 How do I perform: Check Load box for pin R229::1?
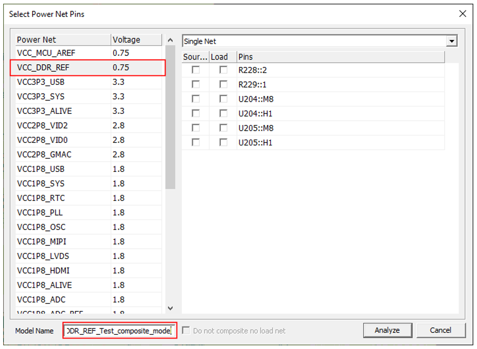(x=223, y=84)
